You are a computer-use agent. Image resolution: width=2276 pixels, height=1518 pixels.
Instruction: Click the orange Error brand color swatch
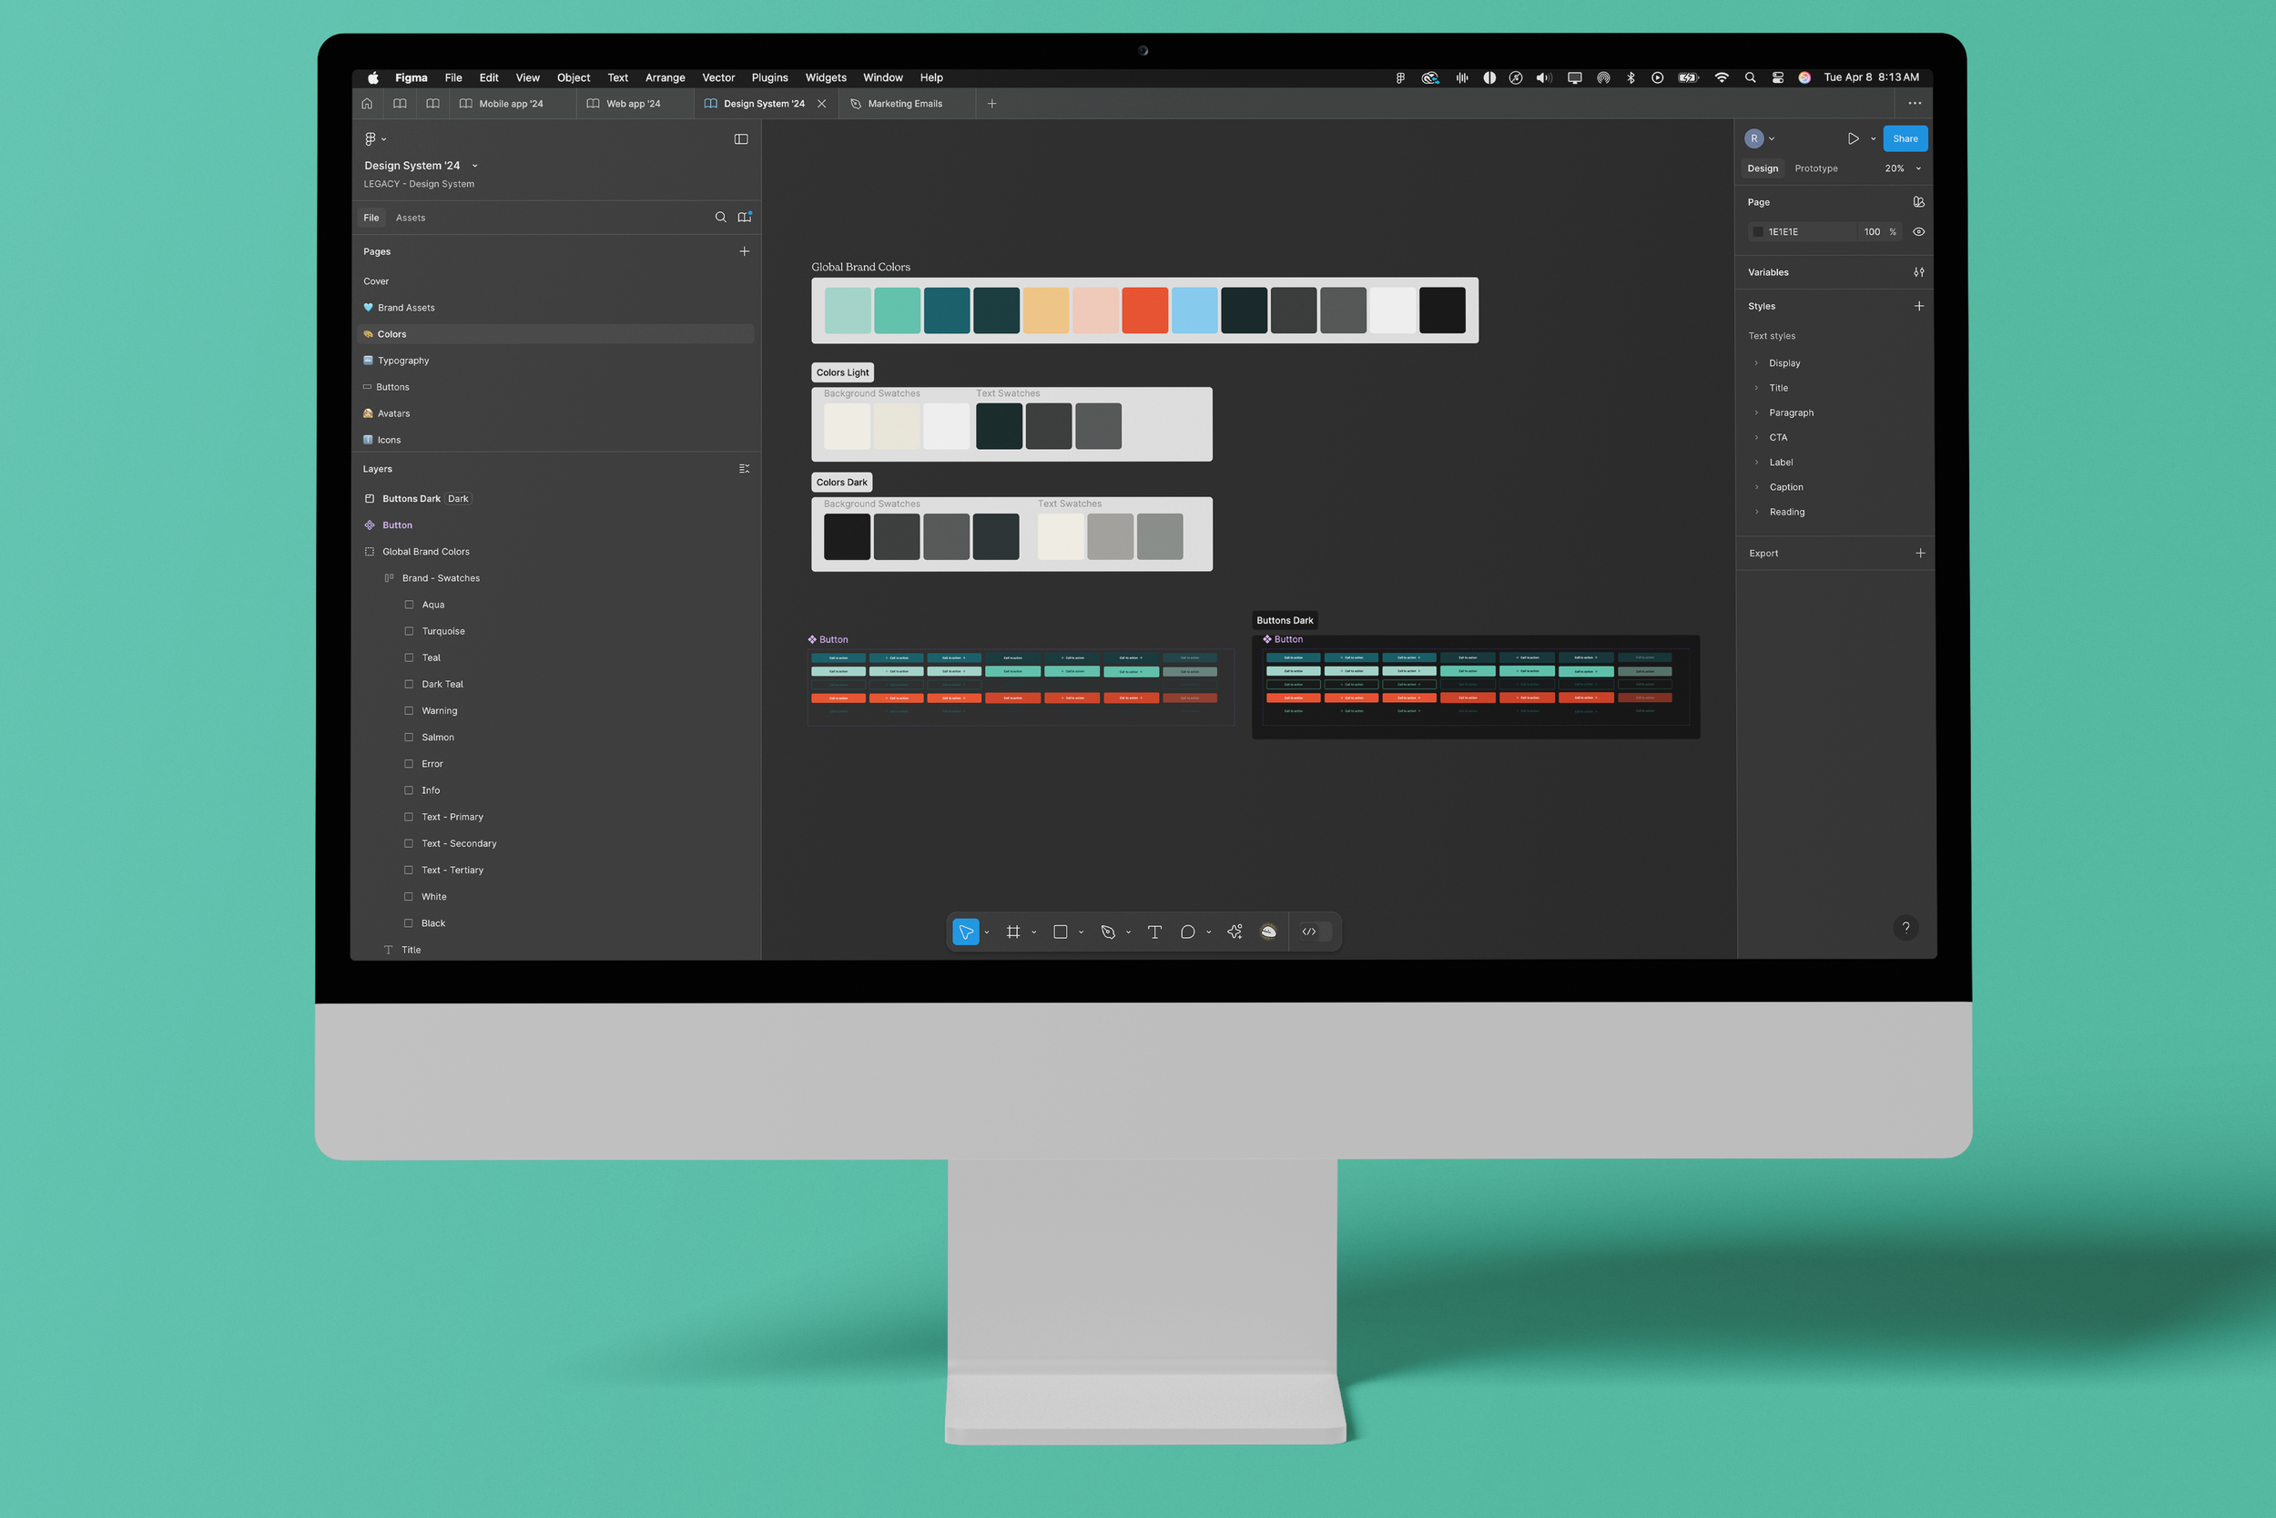[x=1144, y=310]
